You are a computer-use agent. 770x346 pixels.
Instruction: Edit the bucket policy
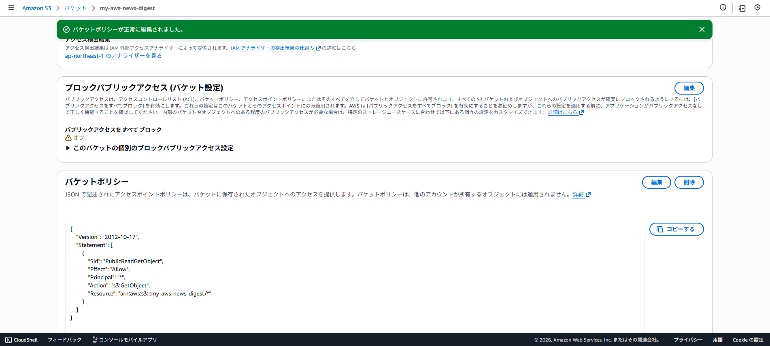tap(656, 182)
